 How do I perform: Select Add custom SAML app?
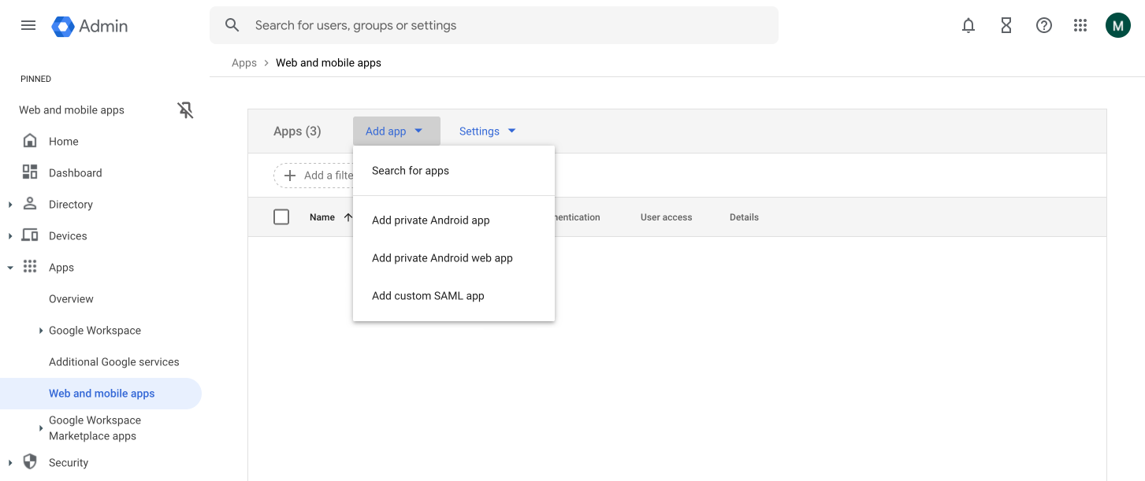tap(428, 296)
